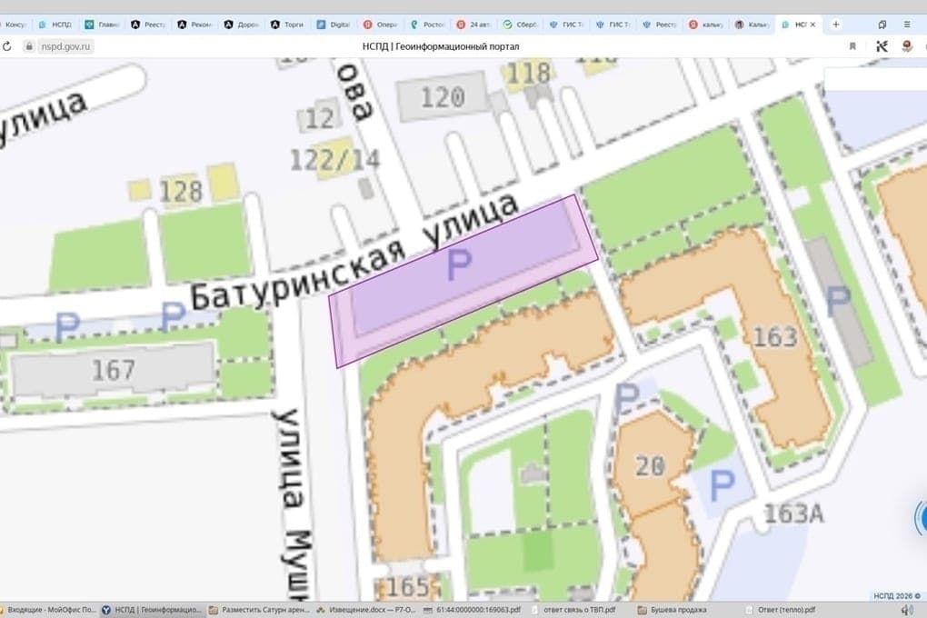Screen dimensions: 927x618
Task: Switch to the Ростел tab
Action: [427, 25]
